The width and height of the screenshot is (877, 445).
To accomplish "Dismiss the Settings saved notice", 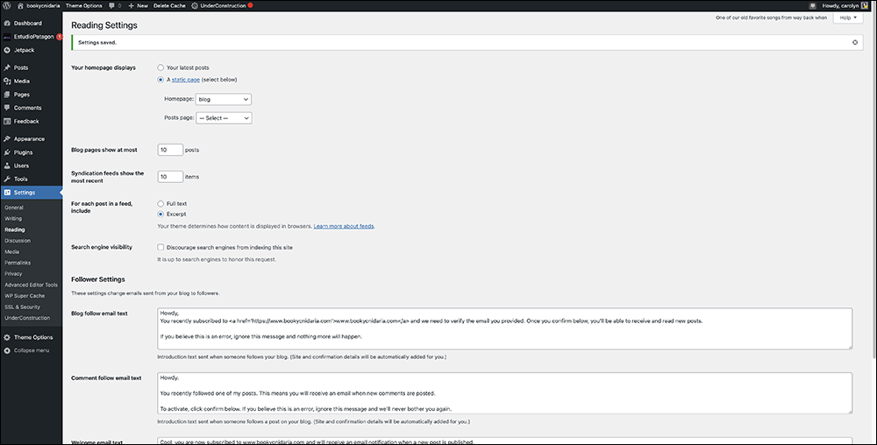I will tap(855, 42).
